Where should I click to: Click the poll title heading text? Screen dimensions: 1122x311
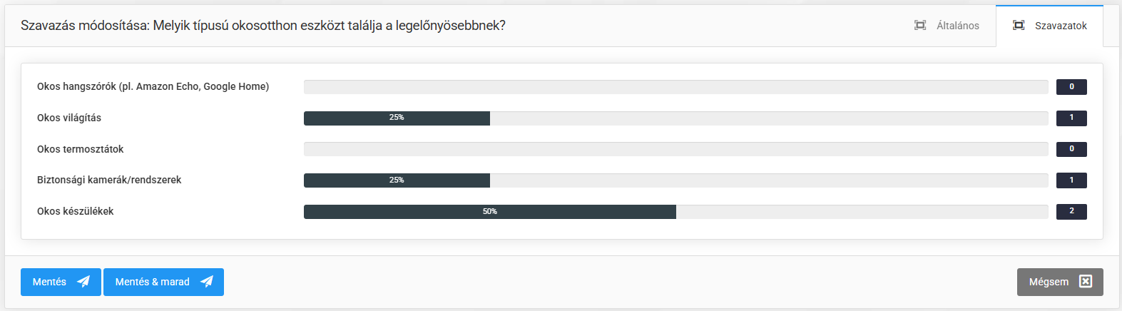click(262, 26)
